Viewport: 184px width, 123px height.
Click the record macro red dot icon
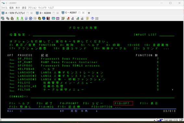click(68, 18)
